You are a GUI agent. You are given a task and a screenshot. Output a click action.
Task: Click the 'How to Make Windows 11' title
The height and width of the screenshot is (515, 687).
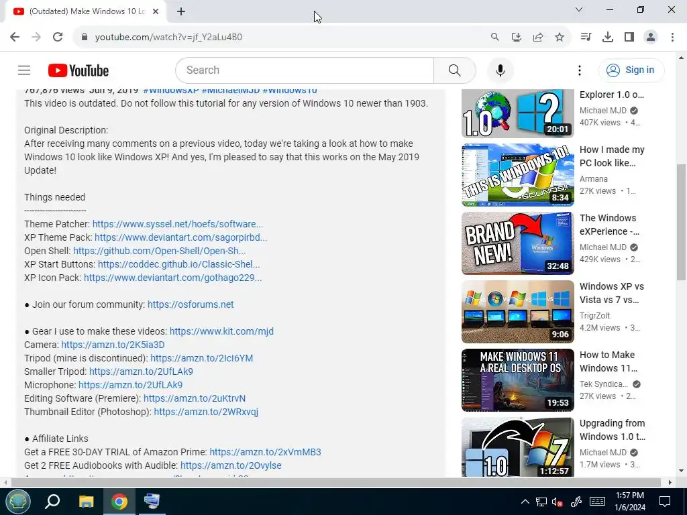point(608,361)
